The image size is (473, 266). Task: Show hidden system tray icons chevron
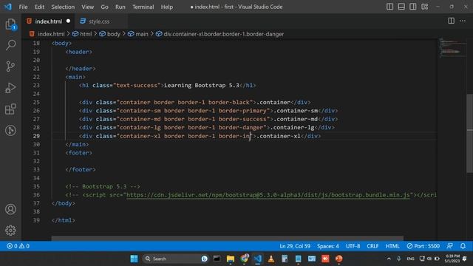tap(389, 259)
